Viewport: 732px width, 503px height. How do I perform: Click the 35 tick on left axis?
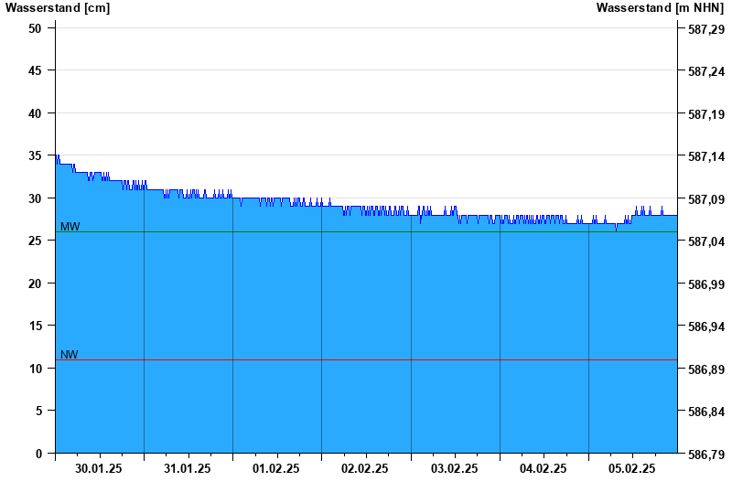(35, 155)
